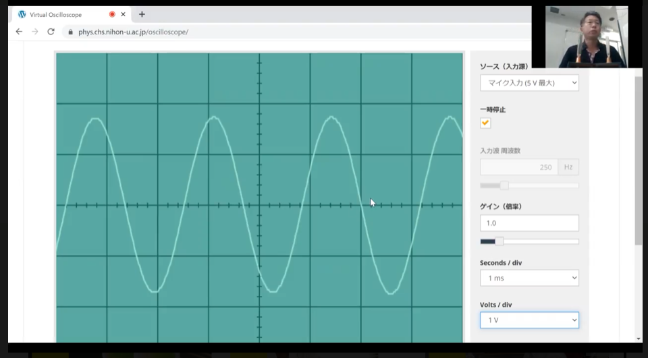
Task: Click the Seconds / div label
Action: [x=501, y=263]
